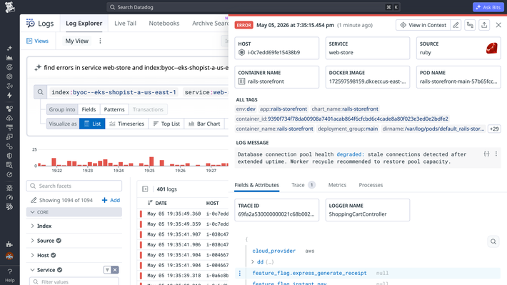The width and height of the screenshot is (507, 285).
Task: Open the bug icon in left sidebar
Action: (x=9, y=188)
